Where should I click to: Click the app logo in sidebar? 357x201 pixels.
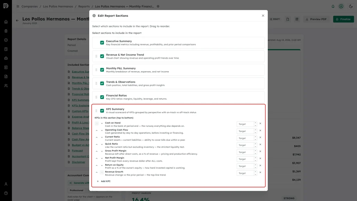click(6, 6)
